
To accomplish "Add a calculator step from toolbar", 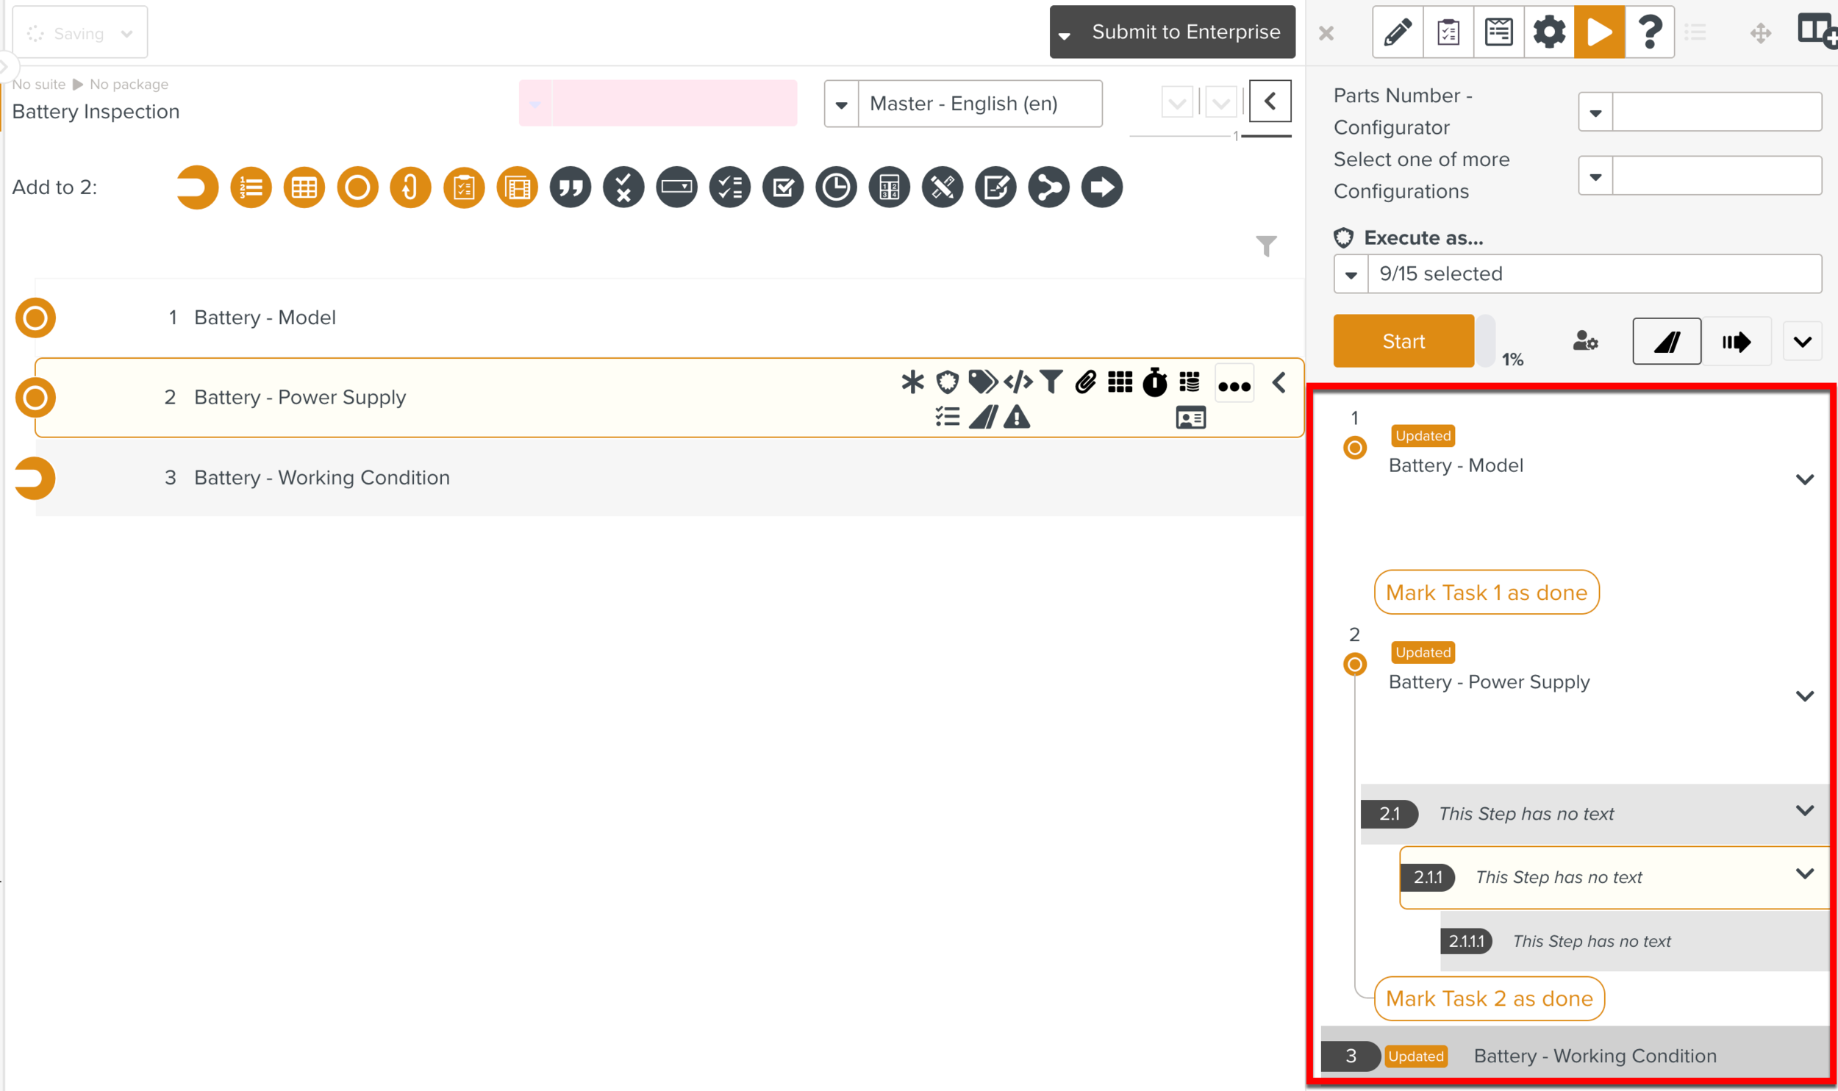I will (889, 187).
